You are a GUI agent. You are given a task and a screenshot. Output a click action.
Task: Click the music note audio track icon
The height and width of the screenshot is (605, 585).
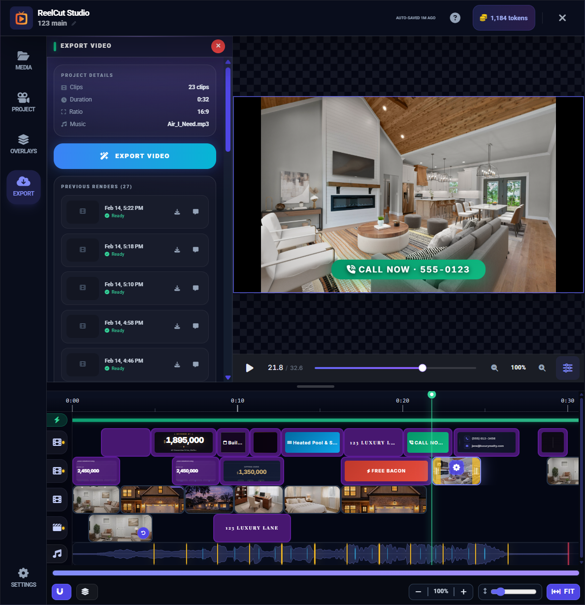(57, 553)
